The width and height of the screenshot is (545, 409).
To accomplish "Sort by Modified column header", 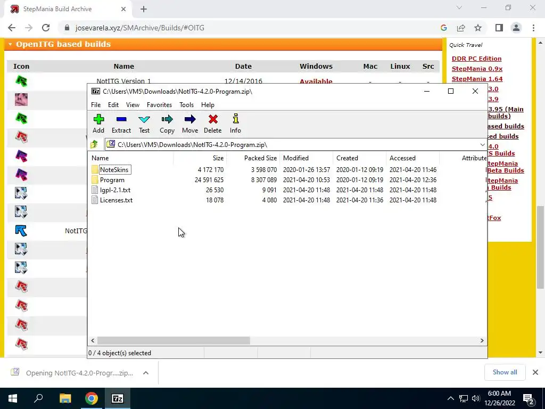I will [306, 158].
